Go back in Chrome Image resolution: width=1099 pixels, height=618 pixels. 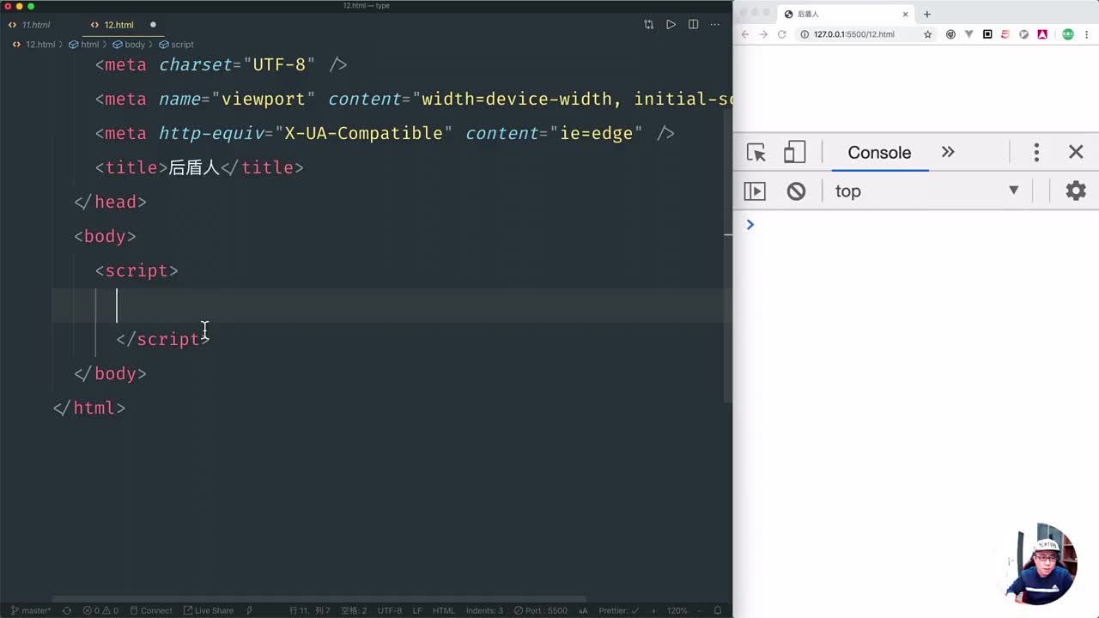(745, 34)
